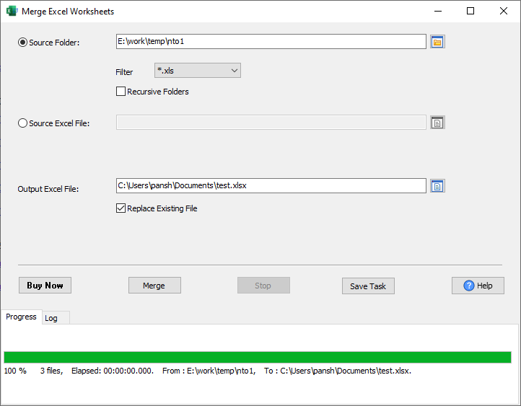
Task: Click the Buy Now button
Action: point(45,285)
